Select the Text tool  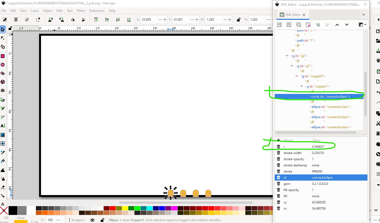(x=3, y=126)
